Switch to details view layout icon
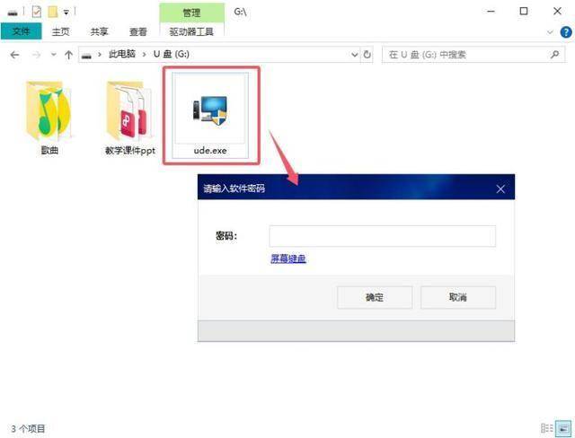The height and width of the screenshot is (438, 575). click(547, 428)
